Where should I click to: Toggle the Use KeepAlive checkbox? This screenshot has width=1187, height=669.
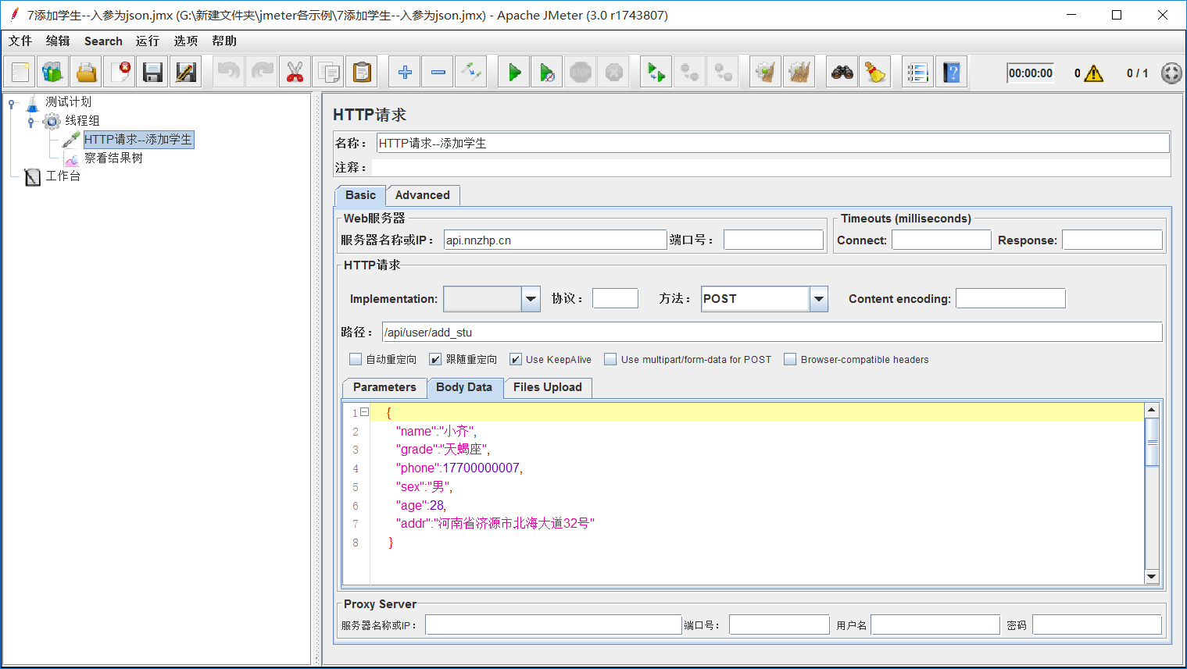point(516,359)
